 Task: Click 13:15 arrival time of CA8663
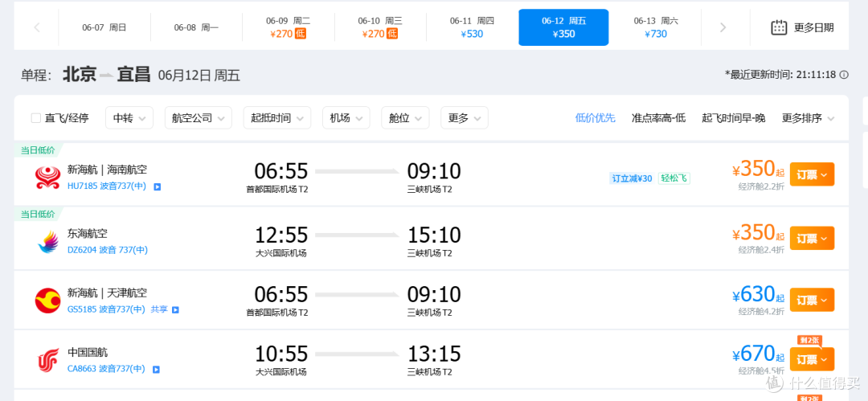(x=434, y=354)
